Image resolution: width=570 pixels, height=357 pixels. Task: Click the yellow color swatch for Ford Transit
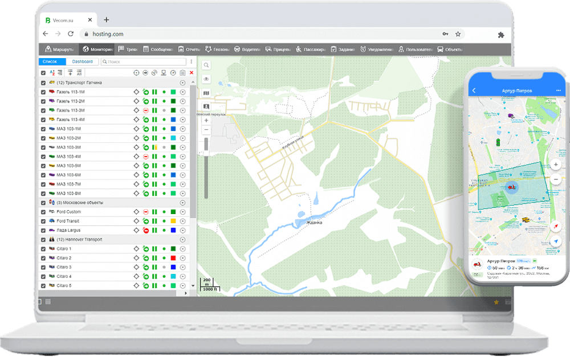(x=173, y=221)
